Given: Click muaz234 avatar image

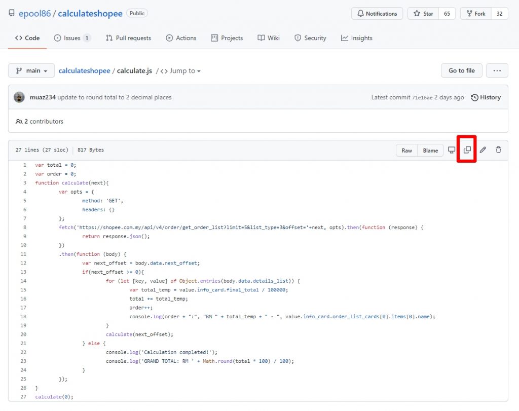Looking at the screenshot, I should (x=19, y=97).
